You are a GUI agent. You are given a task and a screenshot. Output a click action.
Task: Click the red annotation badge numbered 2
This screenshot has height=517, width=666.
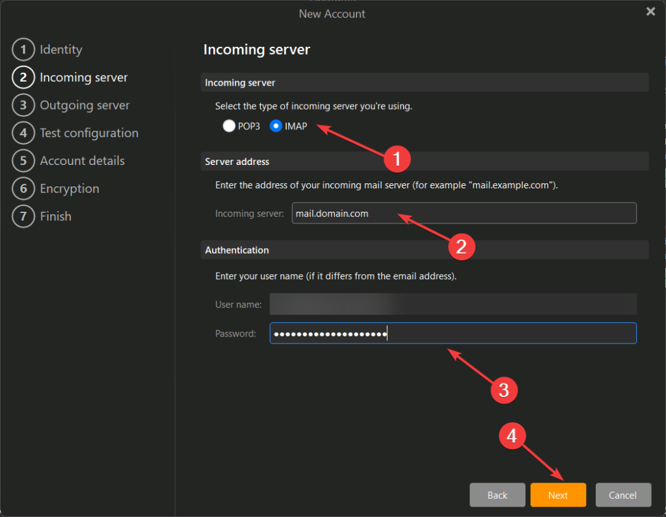point(462,246)
